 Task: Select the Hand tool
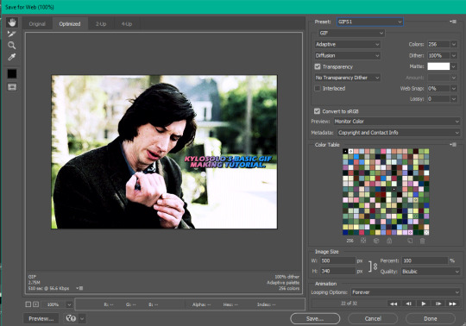[x=12, y=22]
